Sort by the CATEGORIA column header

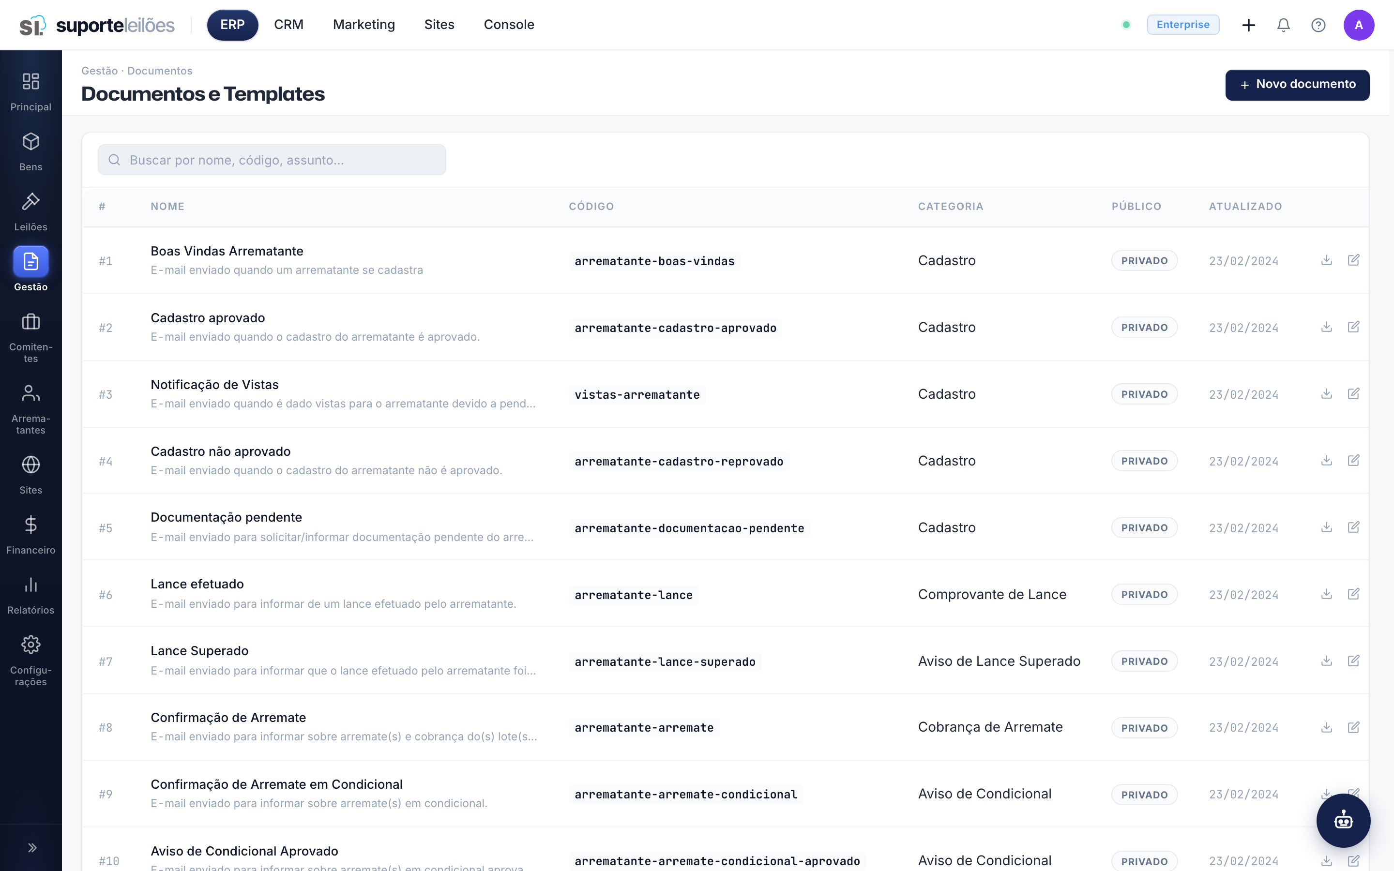pos(951,206)
